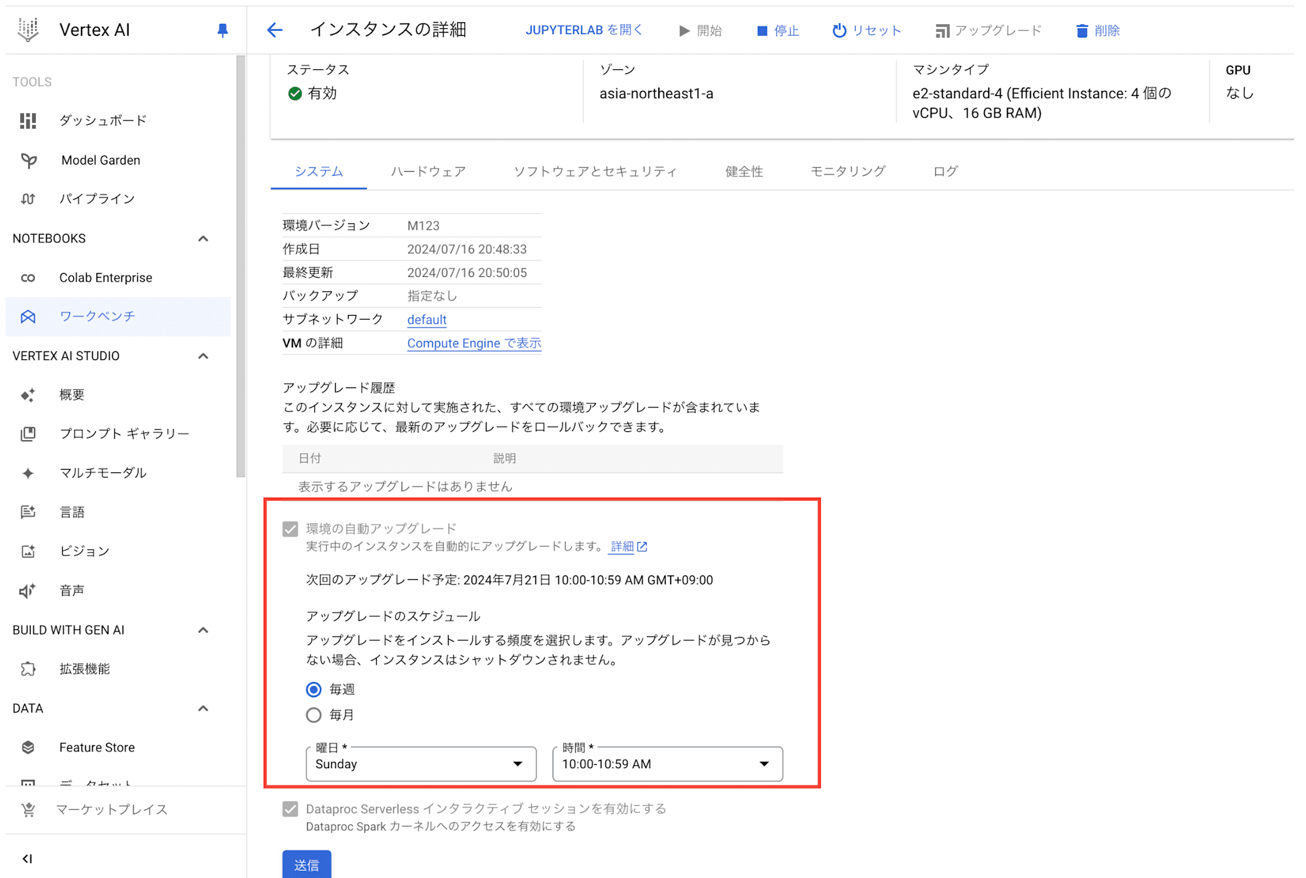This screenshot has height=878, width=1306.
Task: Toggle Dataproc Serverless interactive sessions checkbox
Action: (291, 809)
